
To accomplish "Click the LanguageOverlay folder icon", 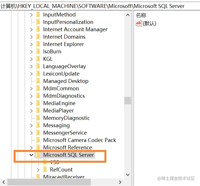I will [38, 66].
